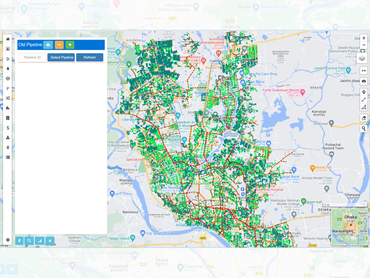The width and height of the screenshot is (370, 278).
Task: Click the download tray icon in sidebar
Action: click(8, 138)
